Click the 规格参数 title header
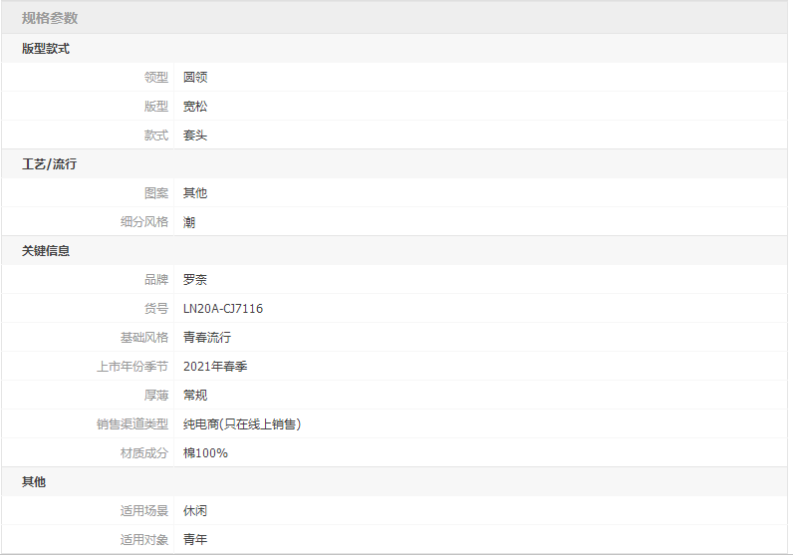The image size is (793, 556). point(50,18)
